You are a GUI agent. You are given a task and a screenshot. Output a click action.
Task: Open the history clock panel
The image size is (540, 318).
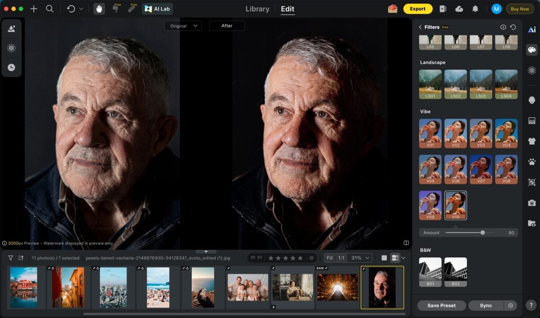(x=11, y=67)
